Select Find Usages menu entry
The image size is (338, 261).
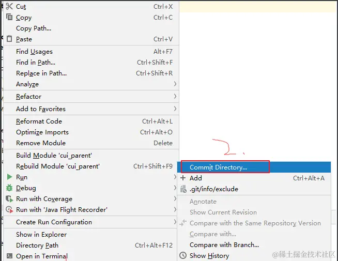[34, 52]
